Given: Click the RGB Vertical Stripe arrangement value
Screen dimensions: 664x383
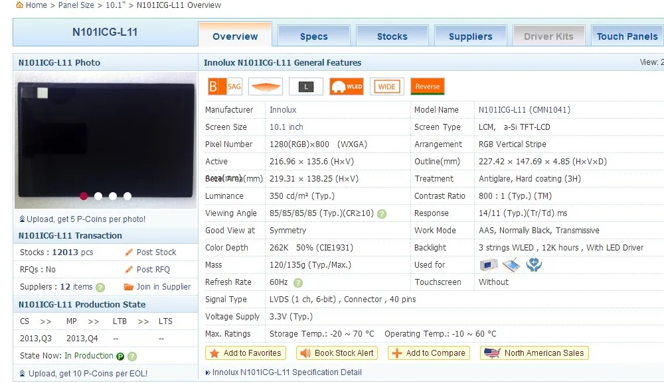Looking at the screenshot, I should point(513,144).
